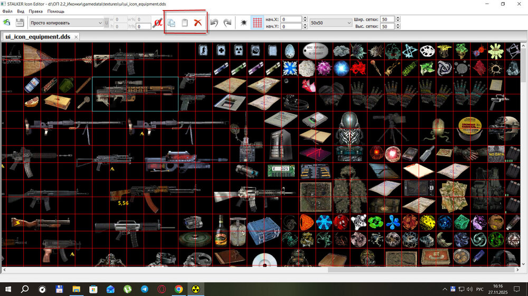This screenshot has height=296, width=528.
Task: Click the clipboard paste icon
Action: [185, 23]
